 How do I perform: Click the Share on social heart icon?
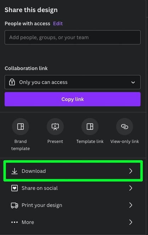pyautogui.click(x=15, y=188)
